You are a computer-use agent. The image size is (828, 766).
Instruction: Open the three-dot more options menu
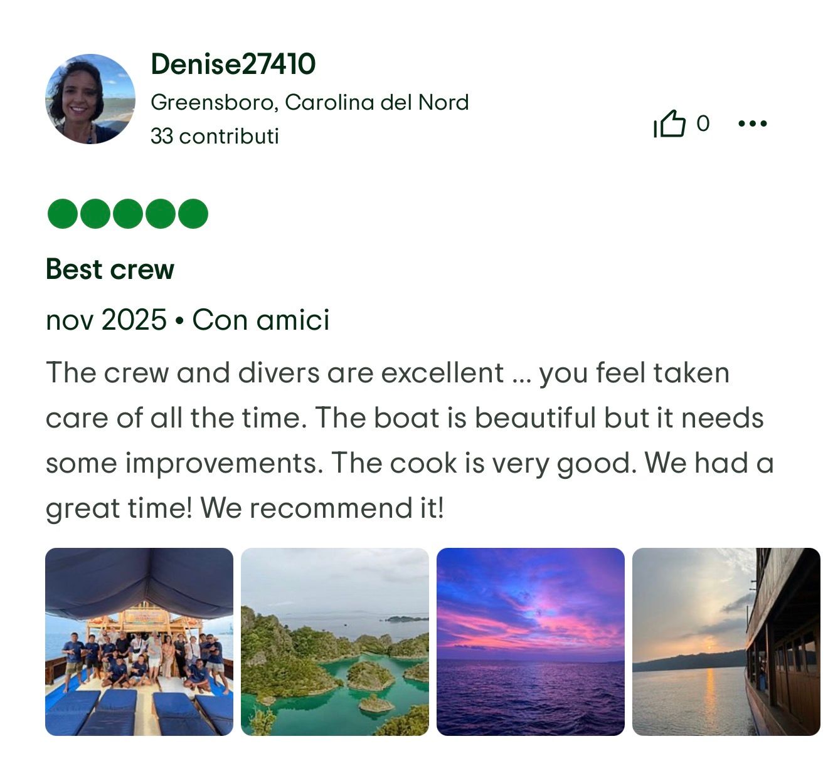point(753,123)
